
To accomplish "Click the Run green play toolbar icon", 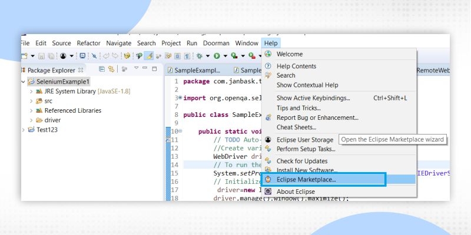I will (x=217, y=56).
